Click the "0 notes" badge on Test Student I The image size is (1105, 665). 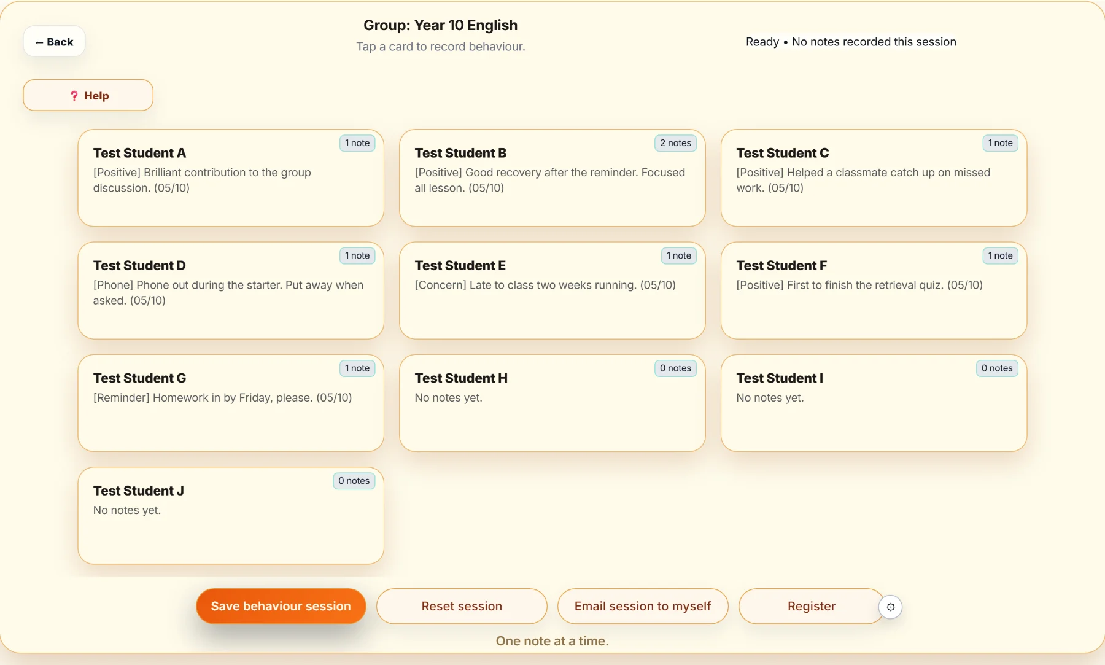tap(997, 368)
